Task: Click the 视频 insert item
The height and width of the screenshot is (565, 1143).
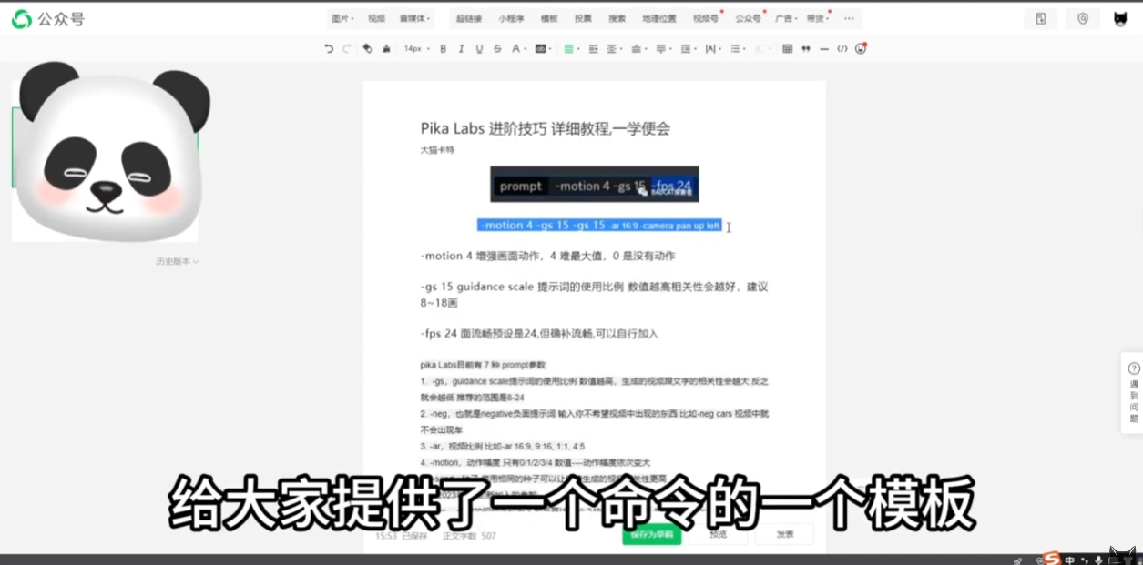Action: click(x=376, y=18)
